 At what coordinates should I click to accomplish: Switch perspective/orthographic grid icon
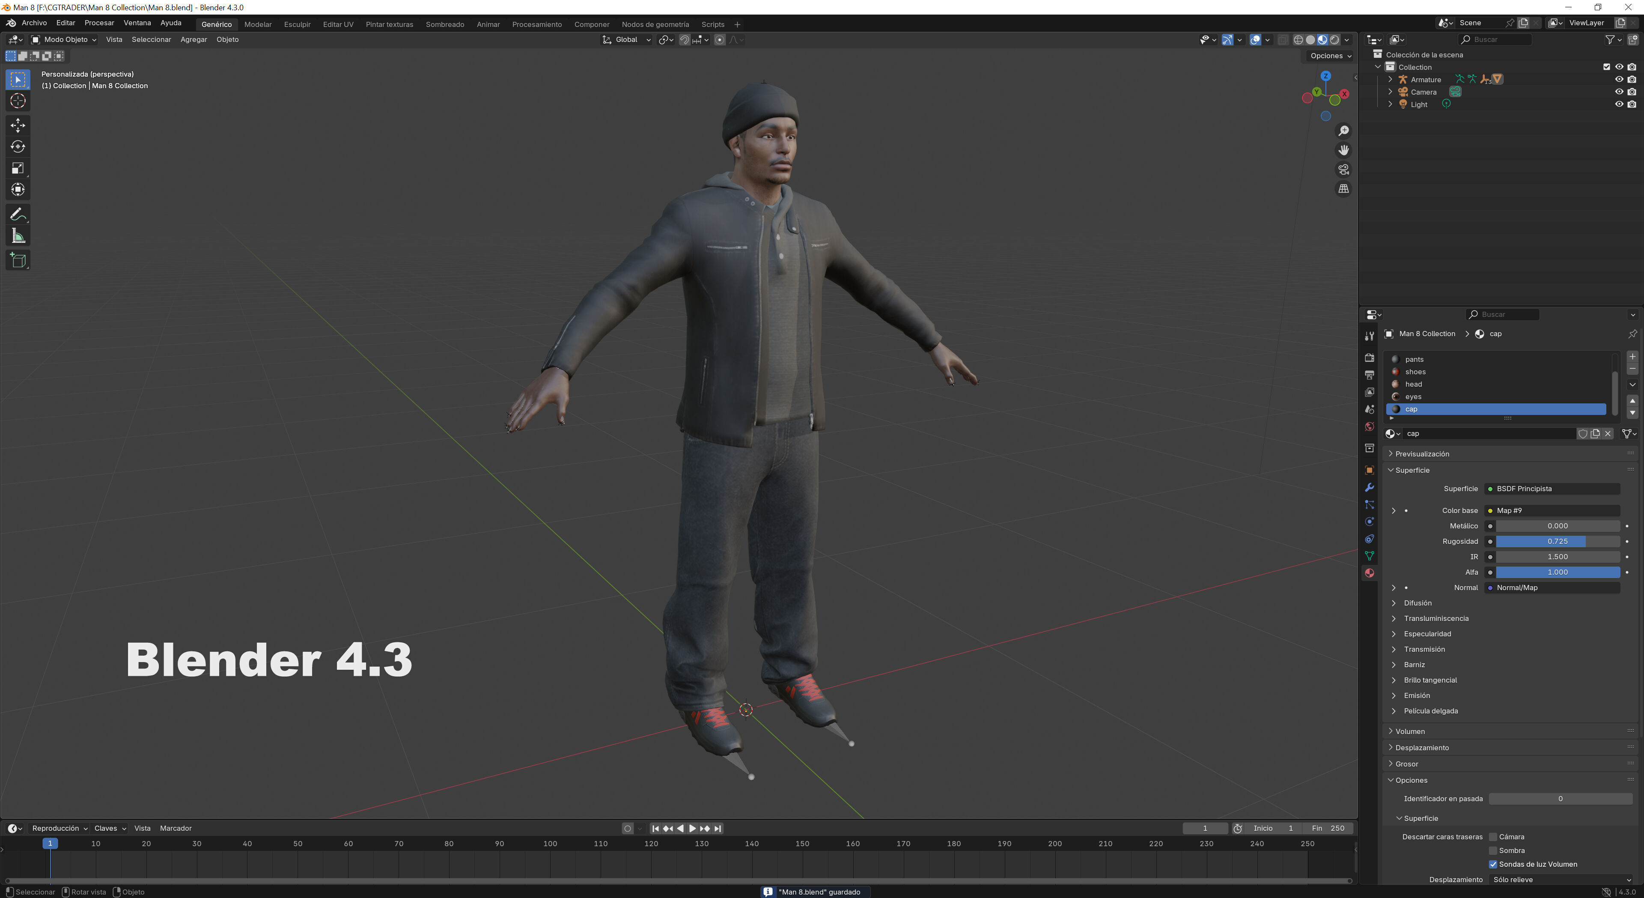[1343, 189]
